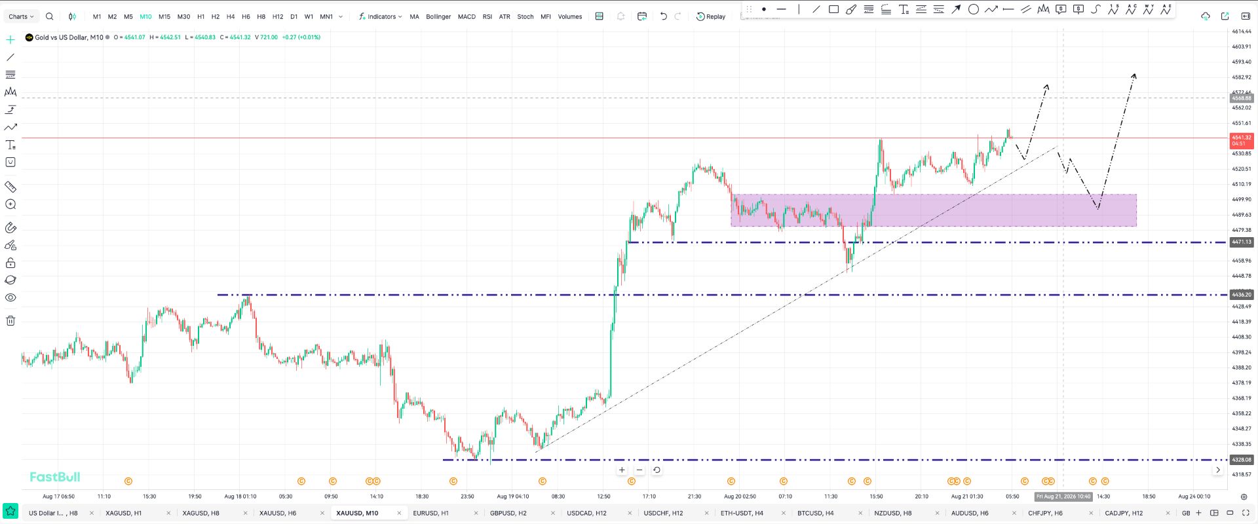Start chart Replay mode

tap(711, 16)
